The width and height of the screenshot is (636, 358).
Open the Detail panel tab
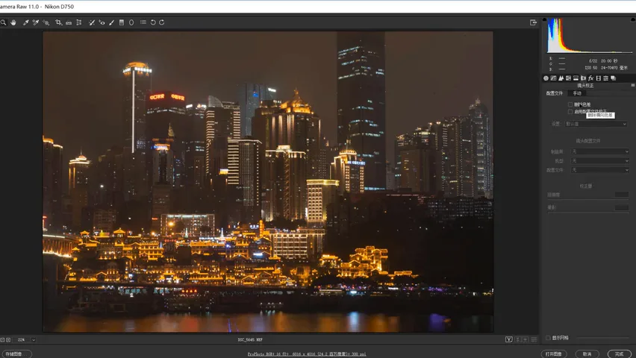click(561, 78)
